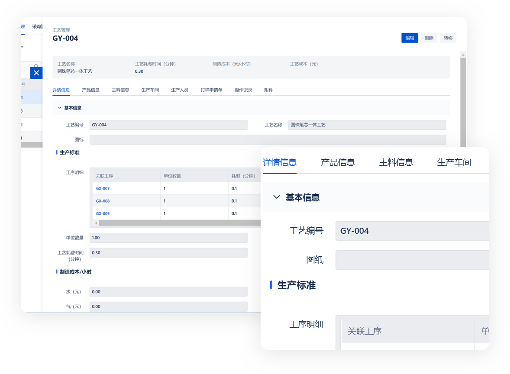Click the 采购 tab in the background top bar
Viewport: 510px width, 374px height.
tap(37, 26)
